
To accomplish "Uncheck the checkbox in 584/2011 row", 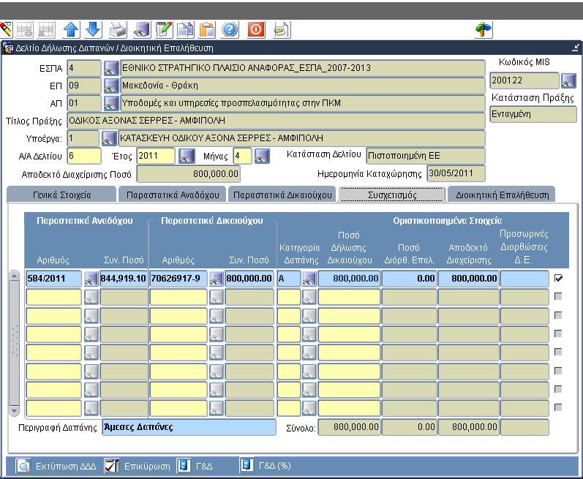I will tap(558, 278).
